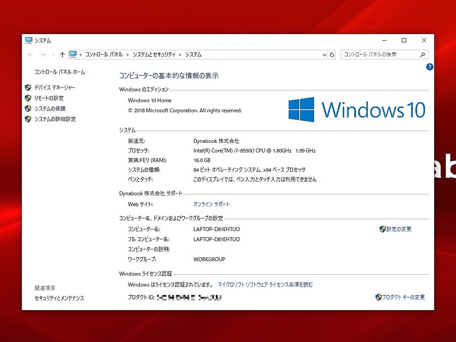Click shield icon next to 設定の変更

click(x=382, y=229)
